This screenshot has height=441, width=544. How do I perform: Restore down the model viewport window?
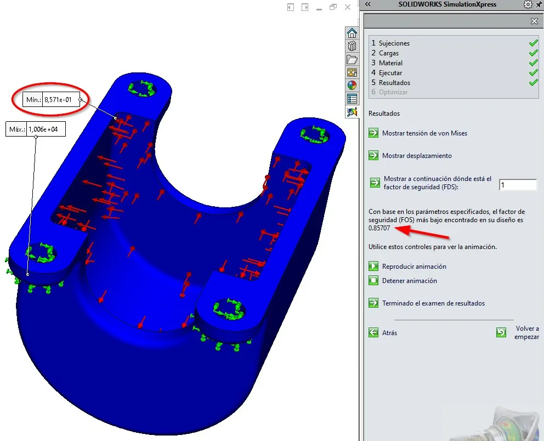tap(333, 7)
